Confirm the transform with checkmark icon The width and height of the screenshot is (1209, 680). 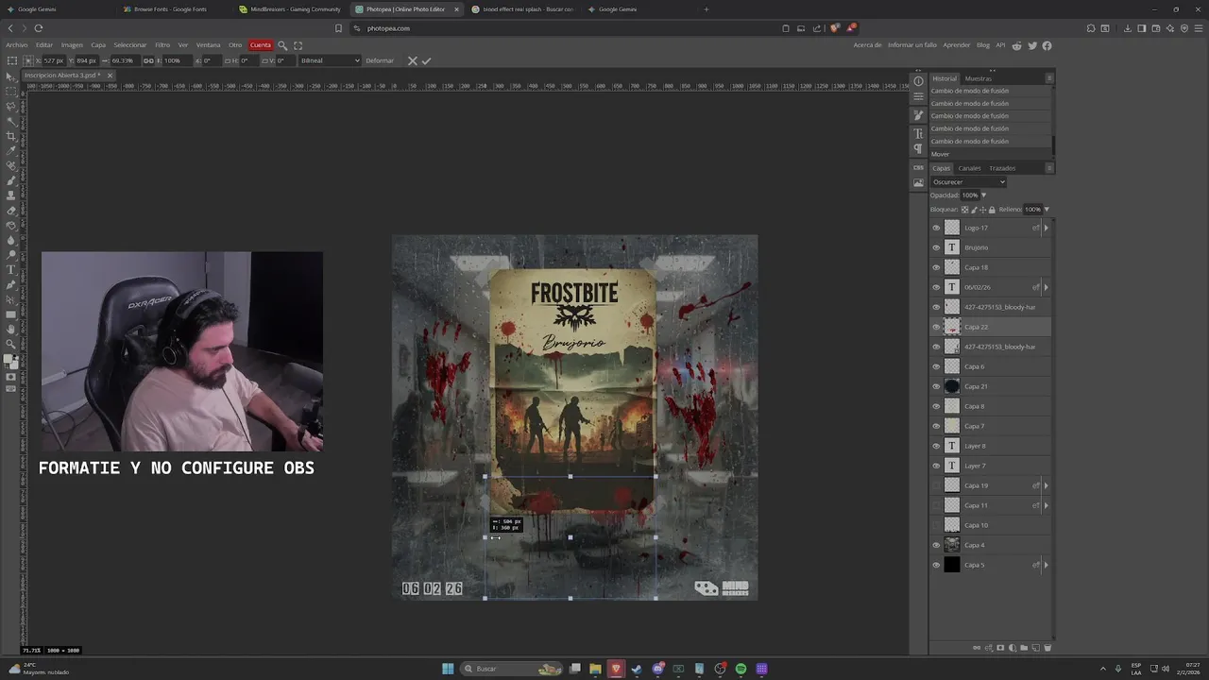coord(426,60)
